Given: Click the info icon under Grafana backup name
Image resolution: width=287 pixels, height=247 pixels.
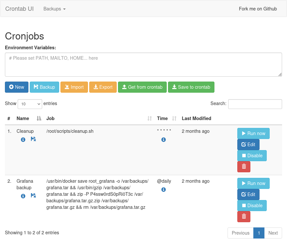Looking at the screenshot, I should pyautogui.click(x=23, y=196).
